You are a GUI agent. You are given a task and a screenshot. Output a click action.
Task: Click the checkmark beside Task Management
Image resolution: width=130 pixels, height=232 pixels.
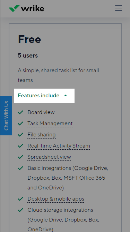pos(20,124)
